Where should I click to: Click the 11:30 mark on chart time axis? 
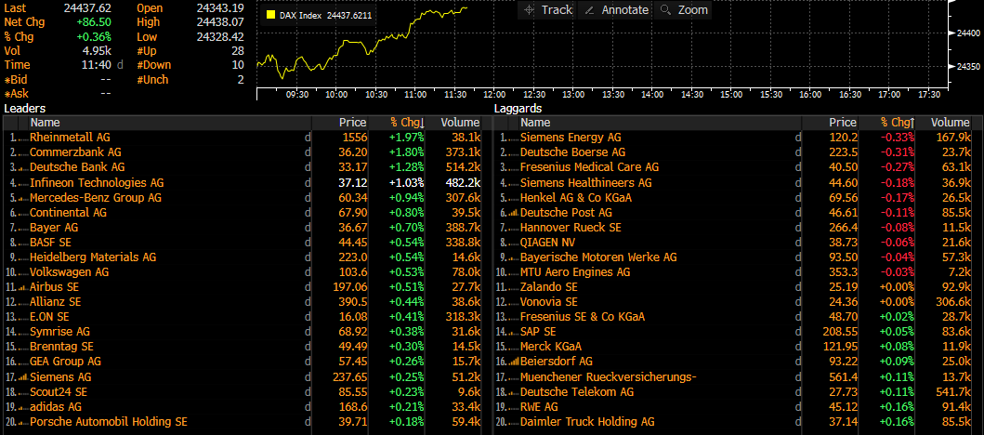pyautogui.click(x=455, y=94)
